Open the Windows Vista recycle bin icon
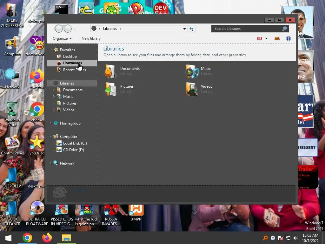This screenshot has width=325, height=244. (12, 114)
